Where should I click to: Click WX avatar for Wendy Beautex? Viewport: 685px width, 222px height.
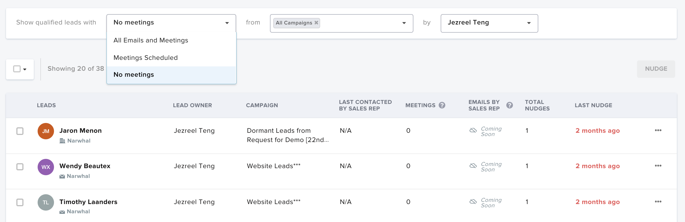(x=46, y=167)
